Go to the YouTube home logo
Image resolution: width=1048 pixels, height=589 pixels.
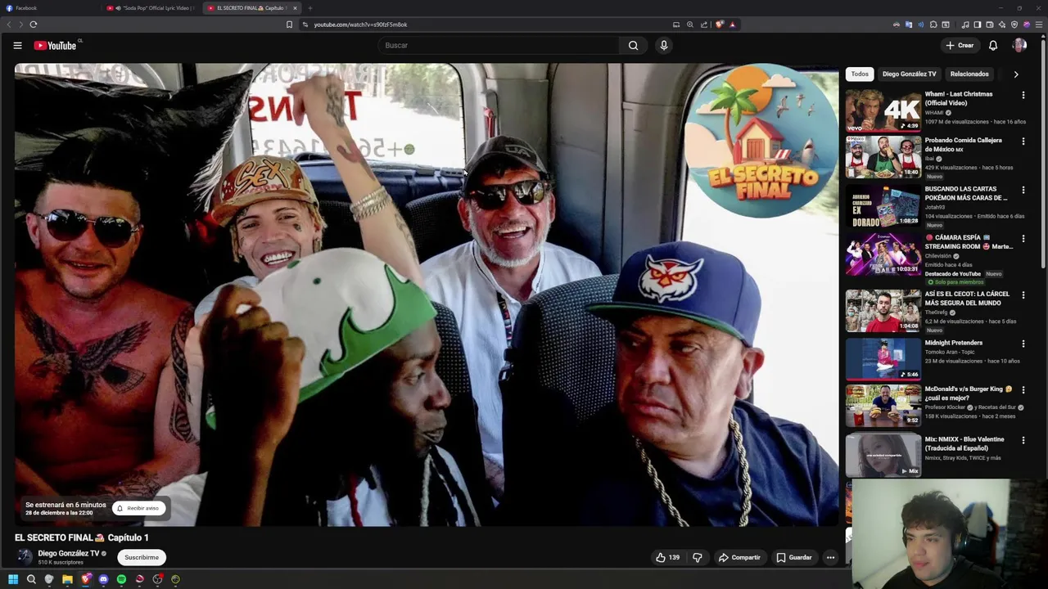pos(55,46)
